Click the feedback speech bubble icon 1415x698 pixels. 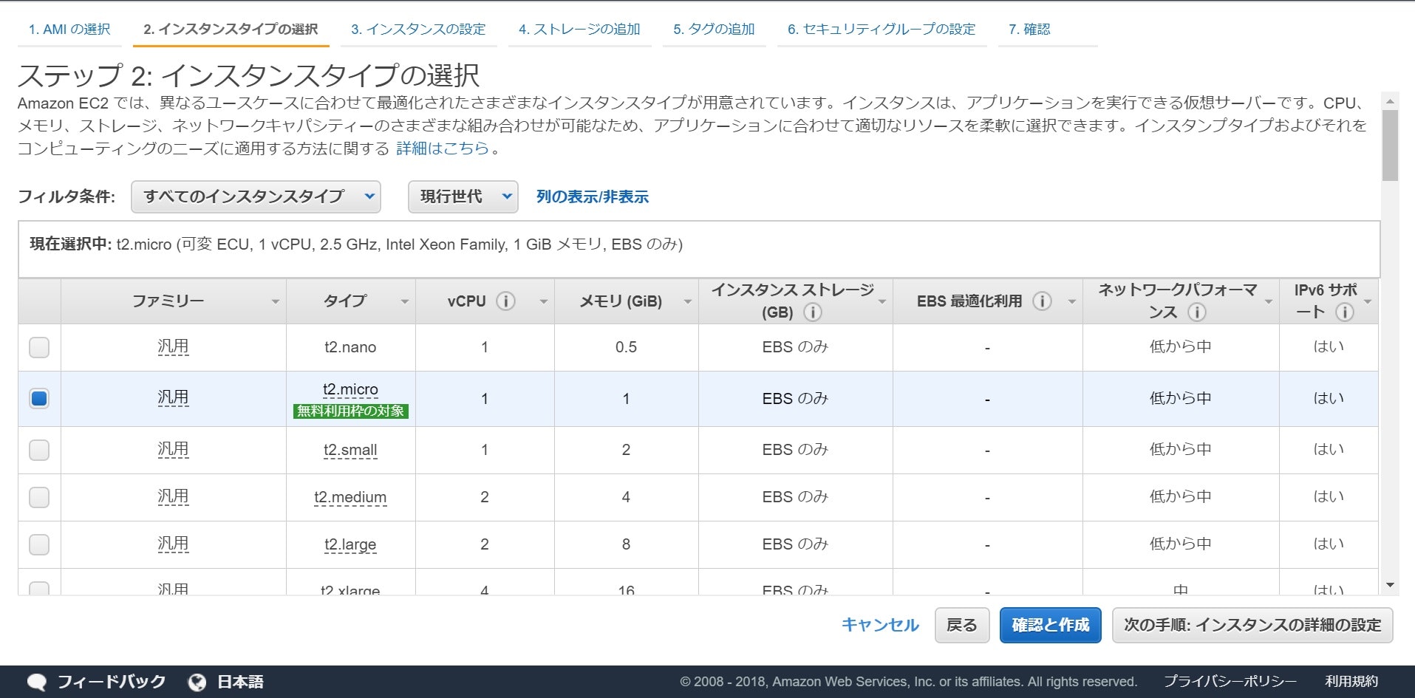click(x=36, y=682)
